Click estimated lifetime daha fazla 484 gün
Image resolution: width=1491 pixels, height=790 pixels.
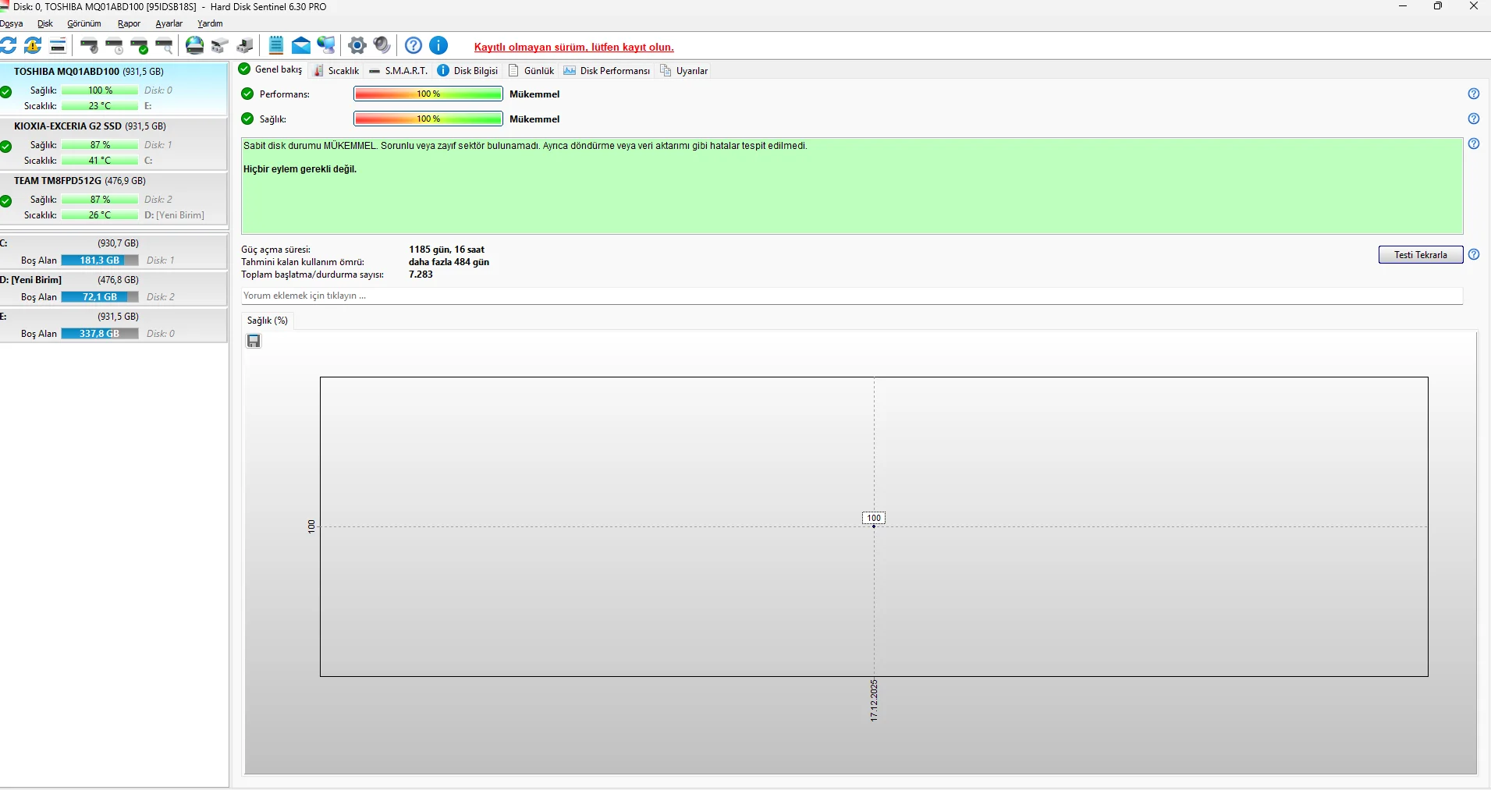point(449,262)
